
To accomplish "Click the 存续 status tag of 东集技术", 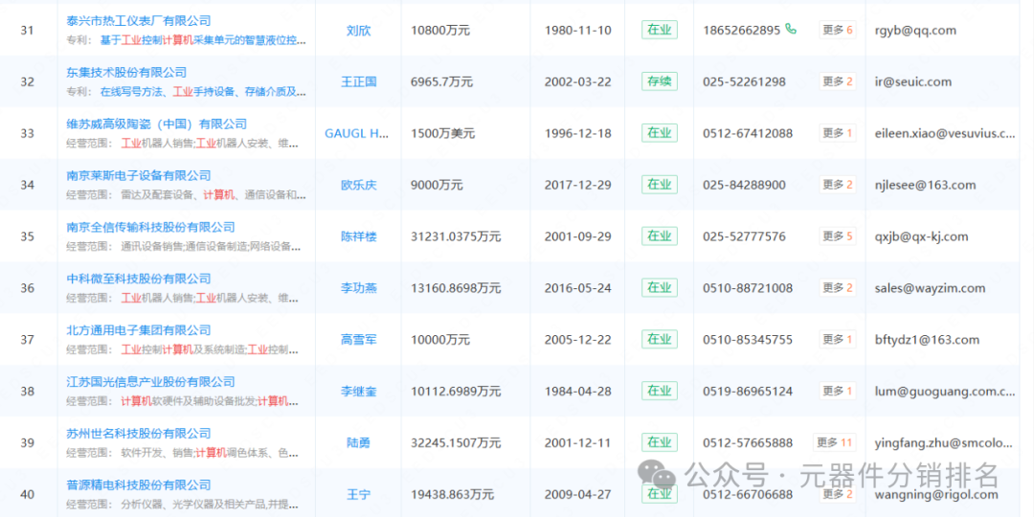I will tap(660, 81).
